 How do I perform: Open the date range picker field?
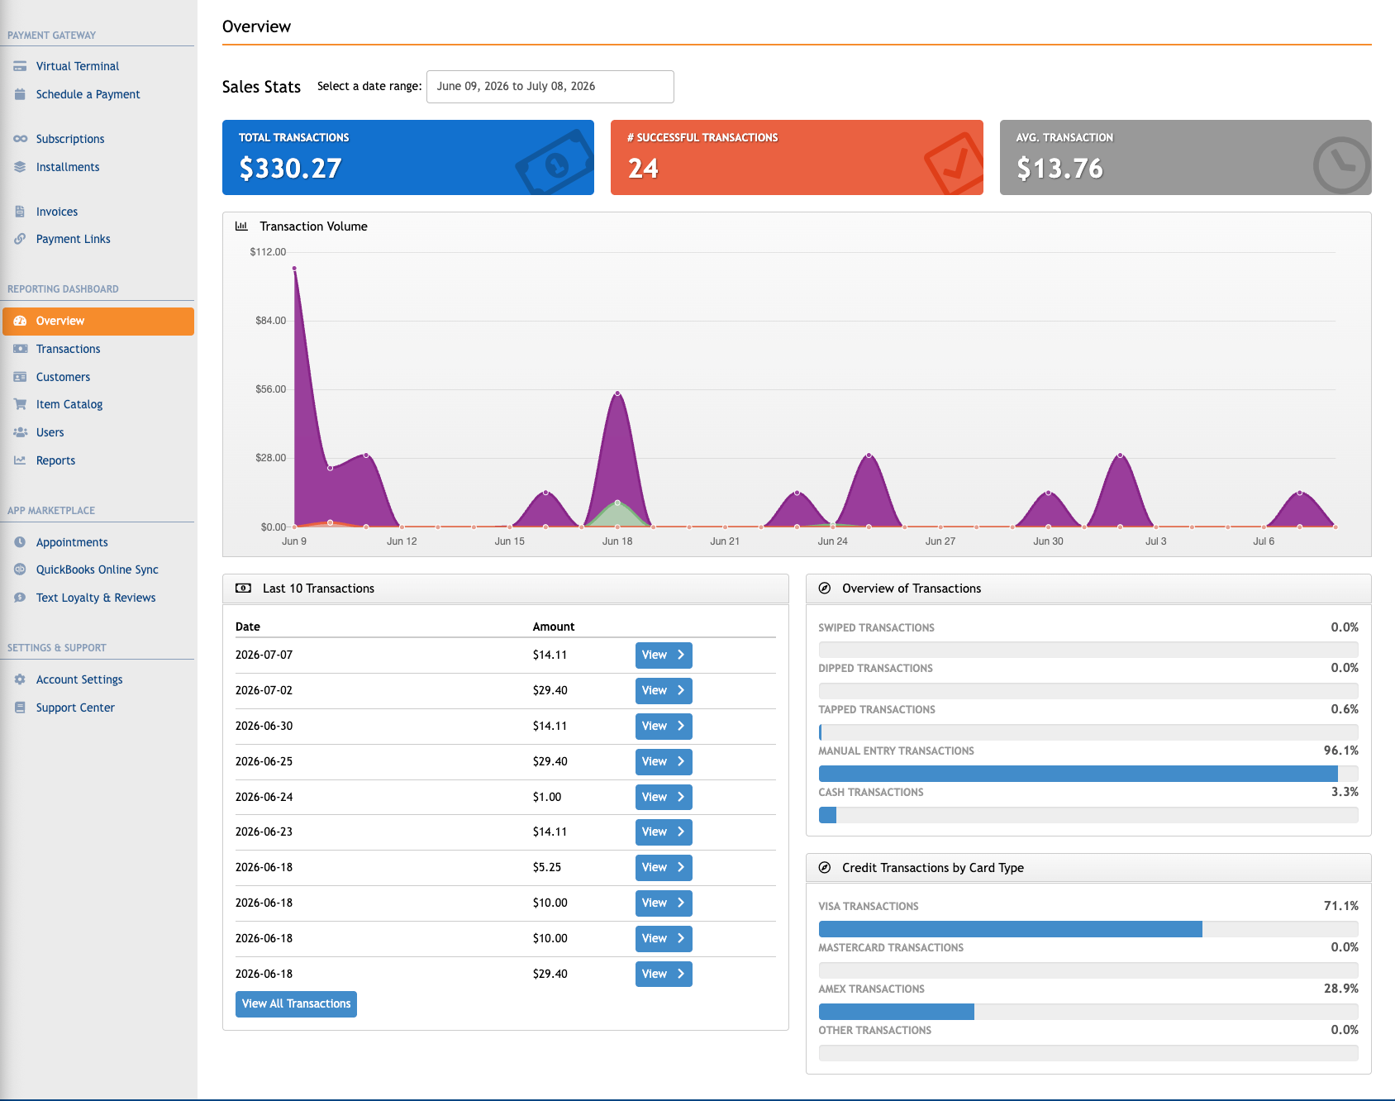550,87
